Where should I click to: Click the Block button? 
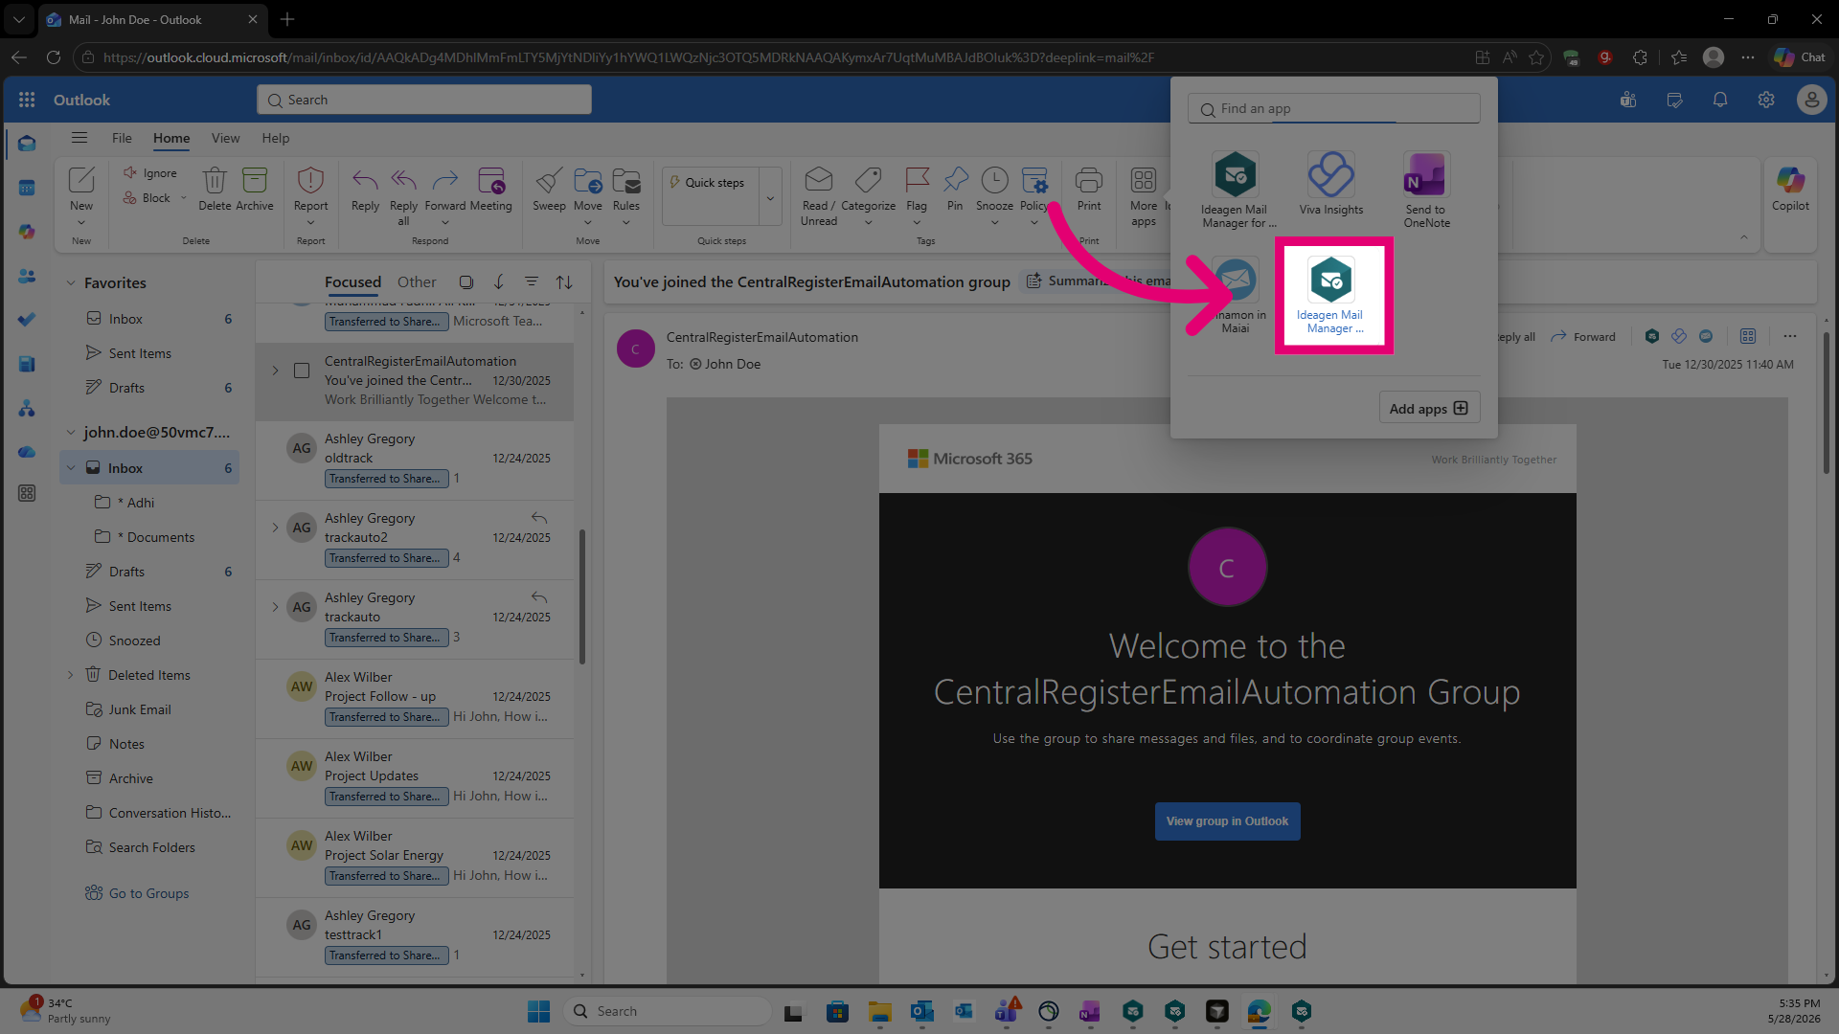pos(148,198)
